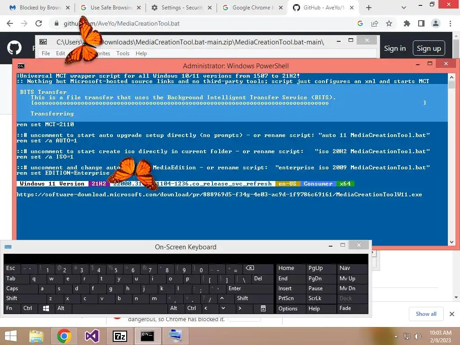
Task: Click the GitHub octocat logo
Action: 14,47
